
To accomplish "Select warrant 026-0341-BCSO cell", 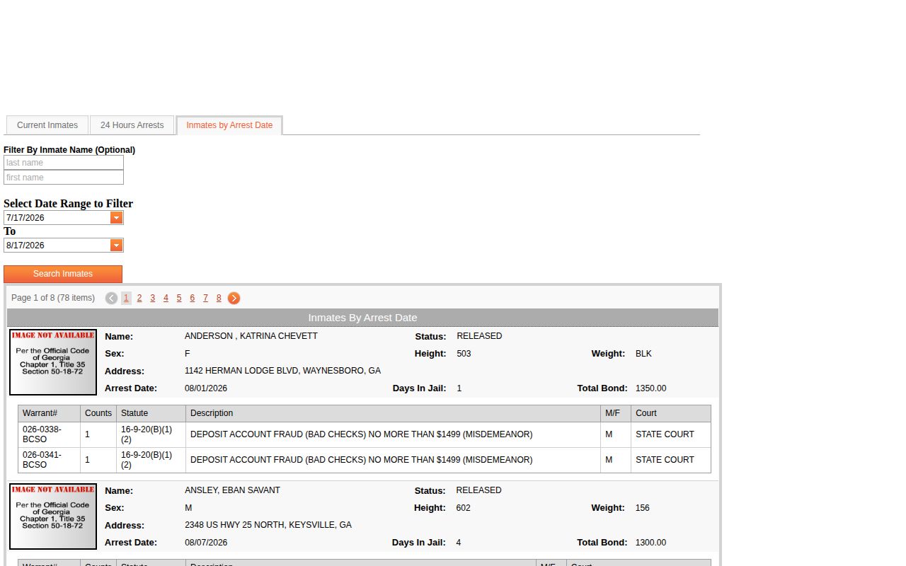I will (x=49, y=460).
